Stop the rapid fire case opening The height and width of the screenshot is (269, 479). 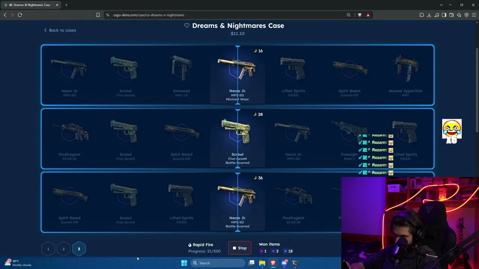(240, 248)
